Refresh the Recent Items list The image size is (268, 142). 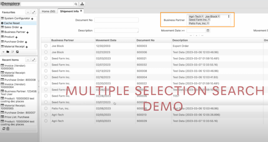pyautogui.click(x=3, y=129)
